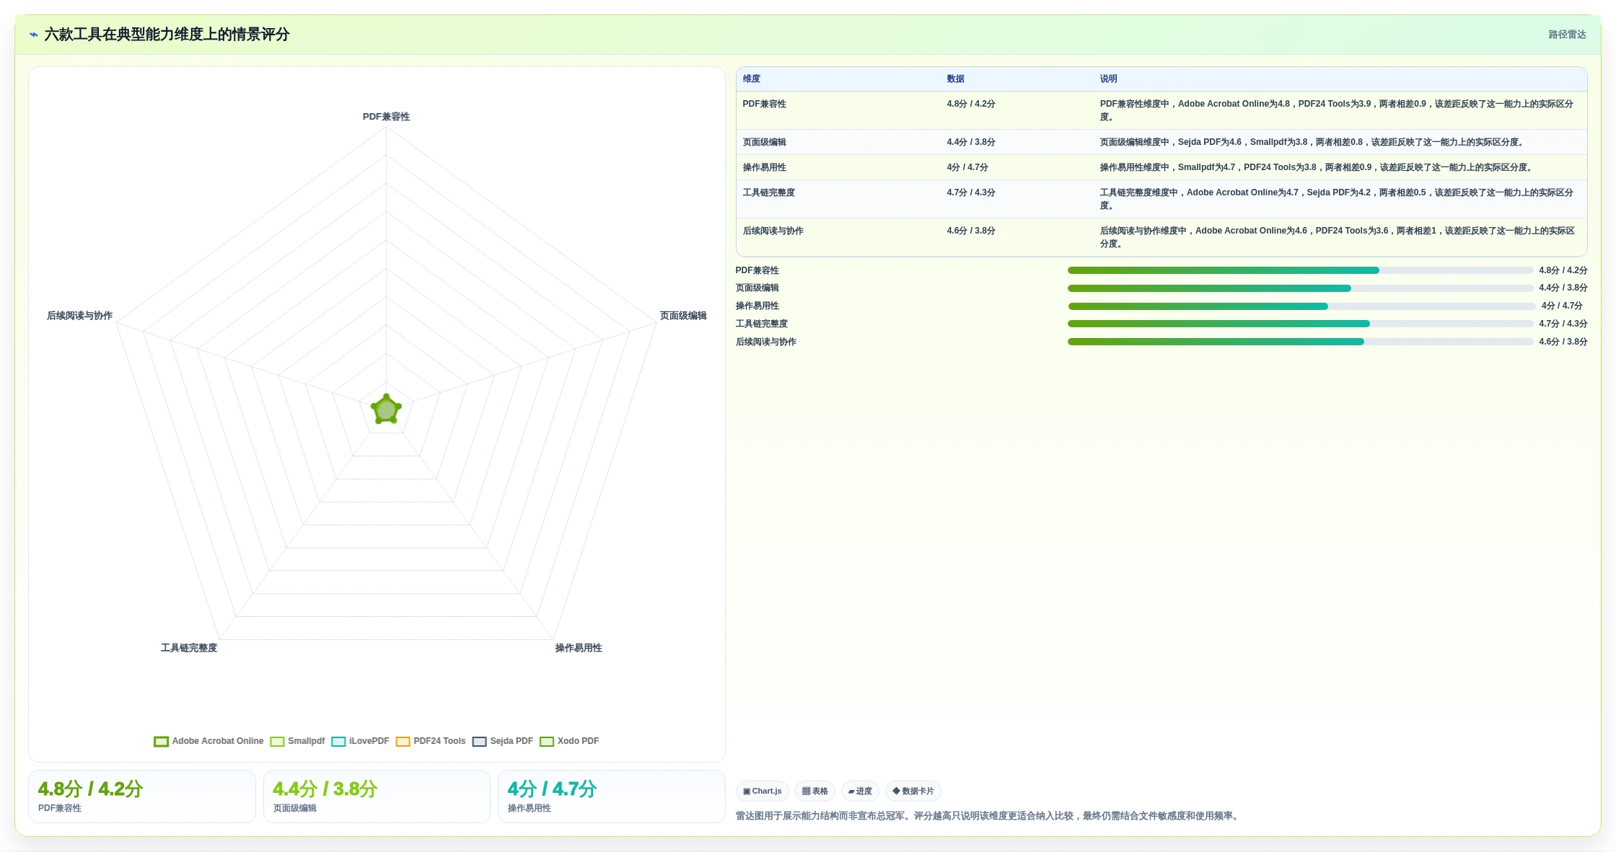Toggle Sejda PDF legend swatch

[x=479, y=742]
